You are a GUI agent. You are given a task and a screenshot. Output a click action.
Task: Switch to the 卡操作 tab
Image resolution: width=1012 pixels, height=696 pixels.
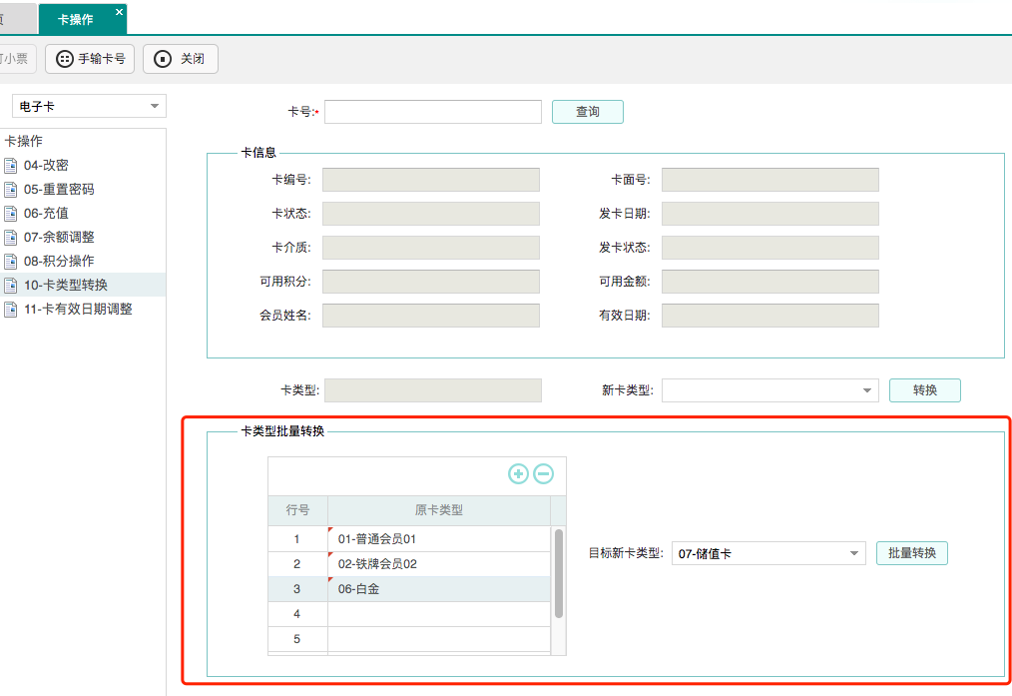click(76, 19)
